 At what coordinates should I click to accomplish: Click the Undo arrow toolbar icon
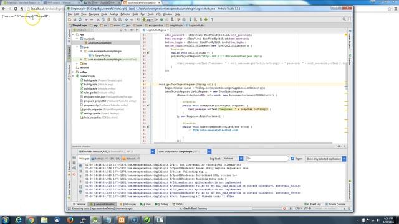pos(87,19)
